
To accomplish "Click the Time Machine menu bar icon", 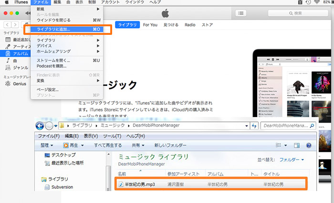I will click(x=308, y=2).
